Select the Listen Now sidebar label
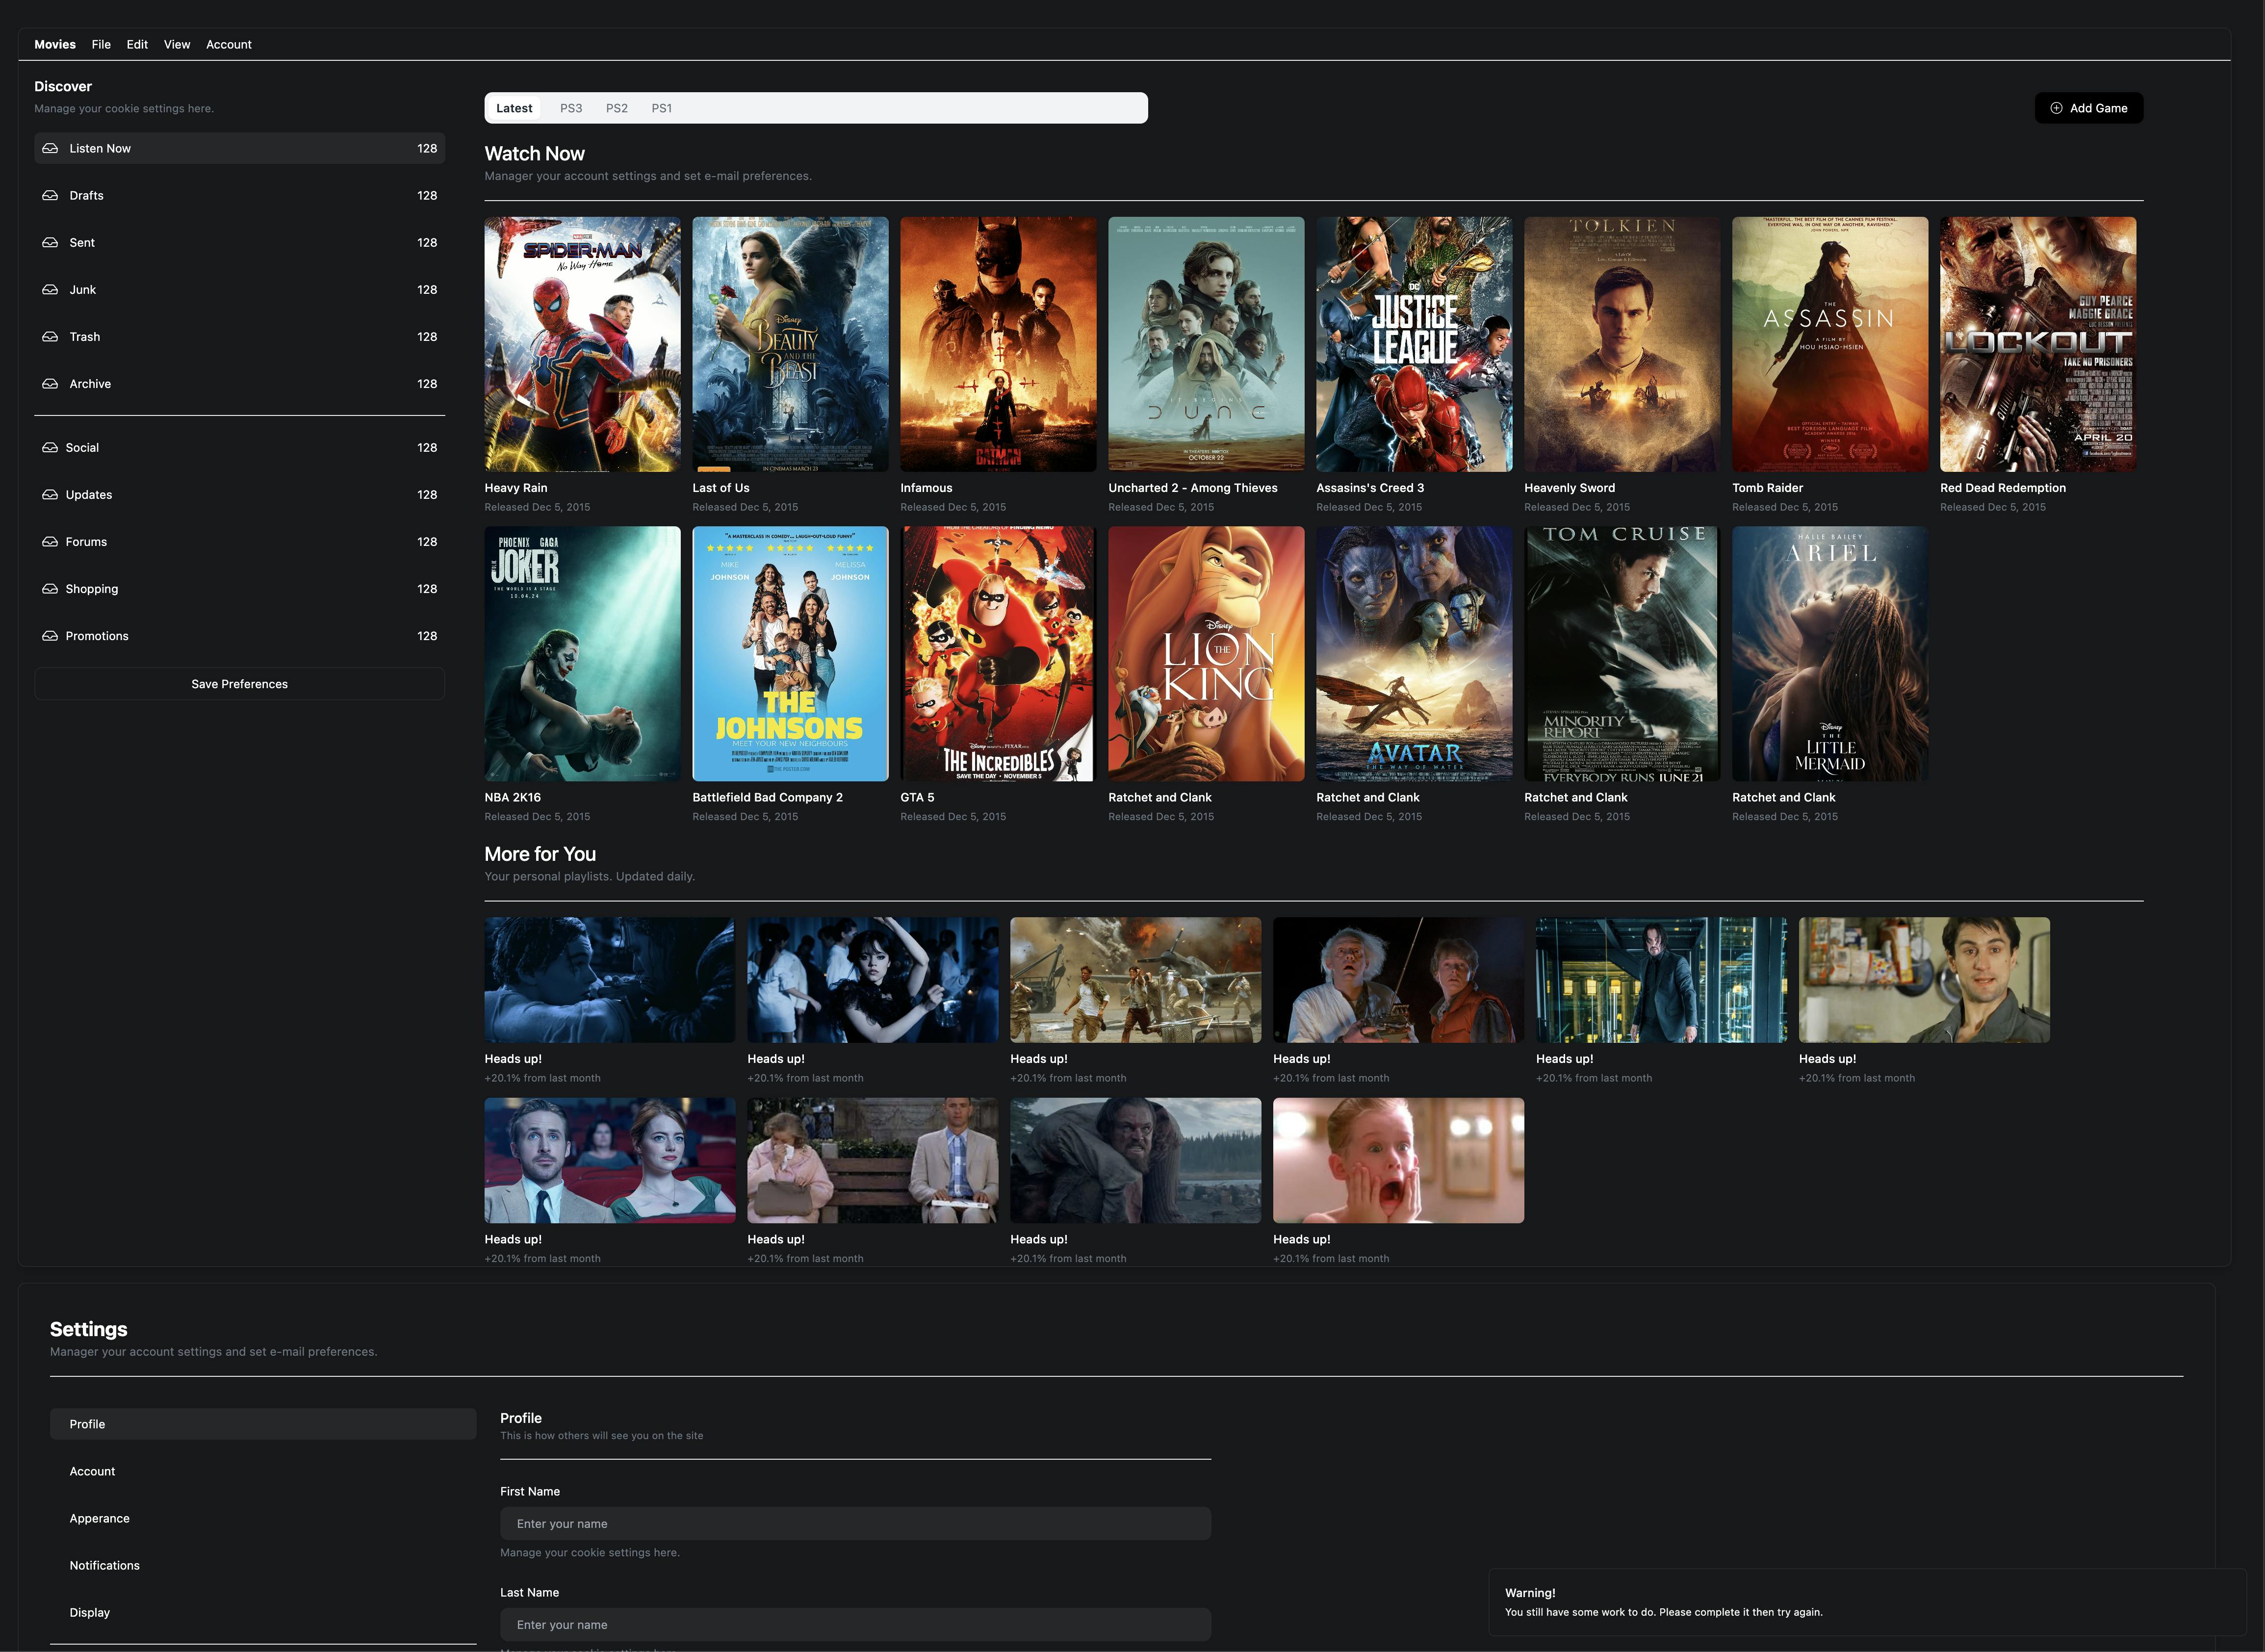This screenshot has height=1652, width=2265. point(100,148)
